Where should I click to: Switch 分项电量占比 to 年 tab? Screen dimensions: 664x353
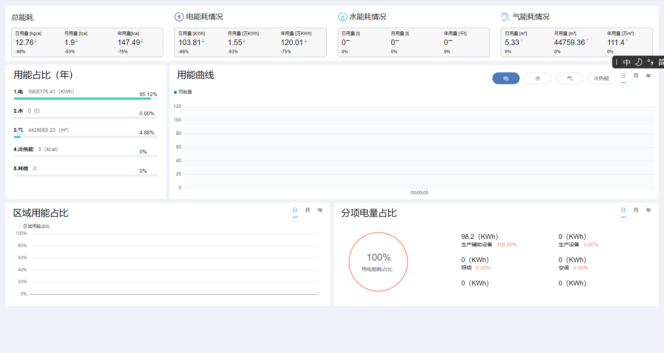point(648,210)
